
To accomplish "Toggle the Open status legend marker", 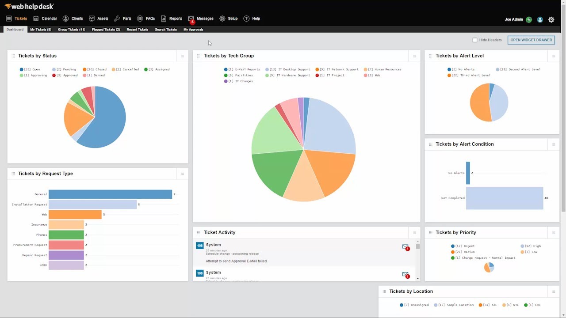I will [x=22, y=69].
